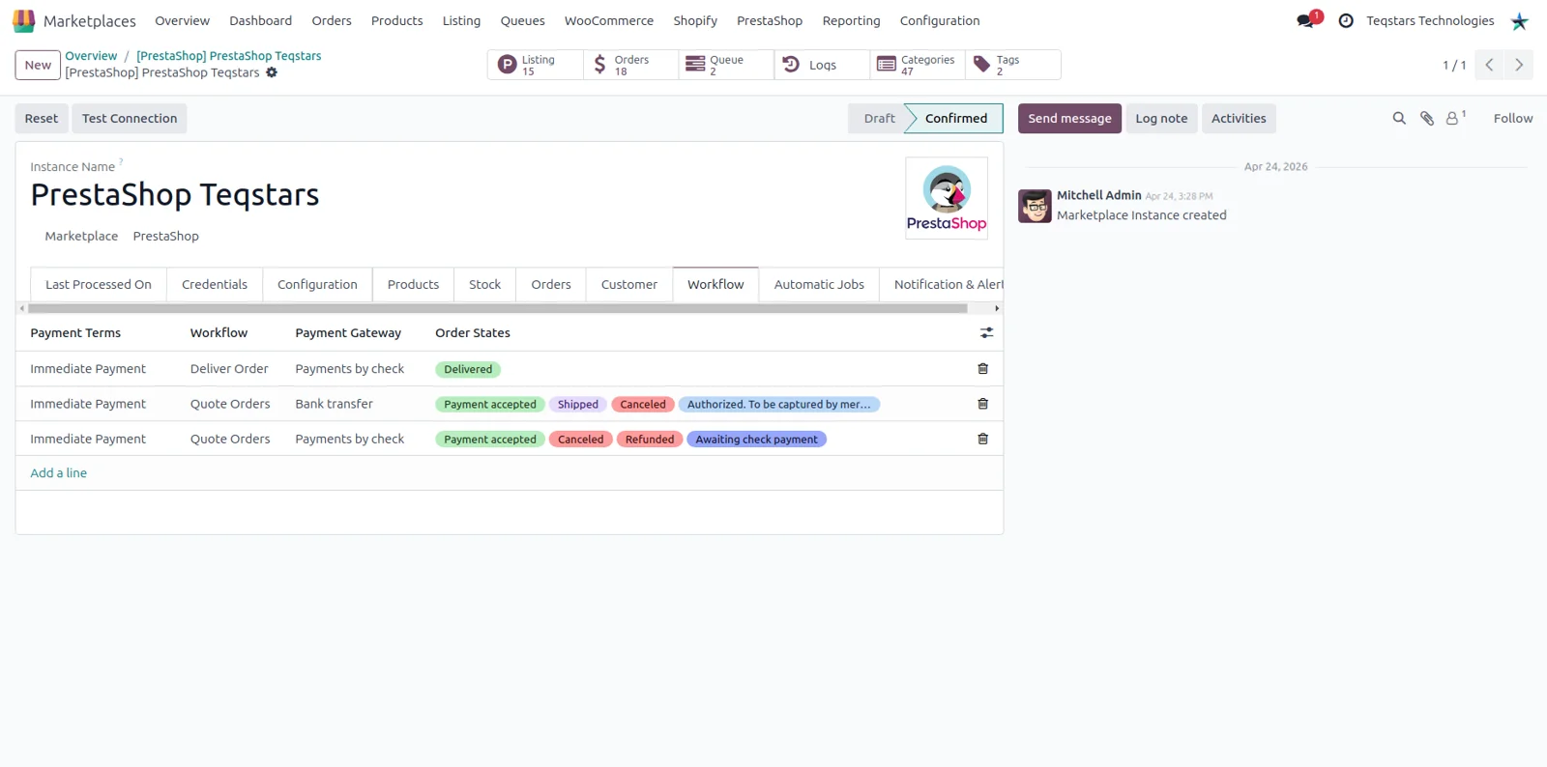The image size is (1547, 767).
Task: Switch to the Customer tab
Action: pyautogui.click(x=629, y=284)
